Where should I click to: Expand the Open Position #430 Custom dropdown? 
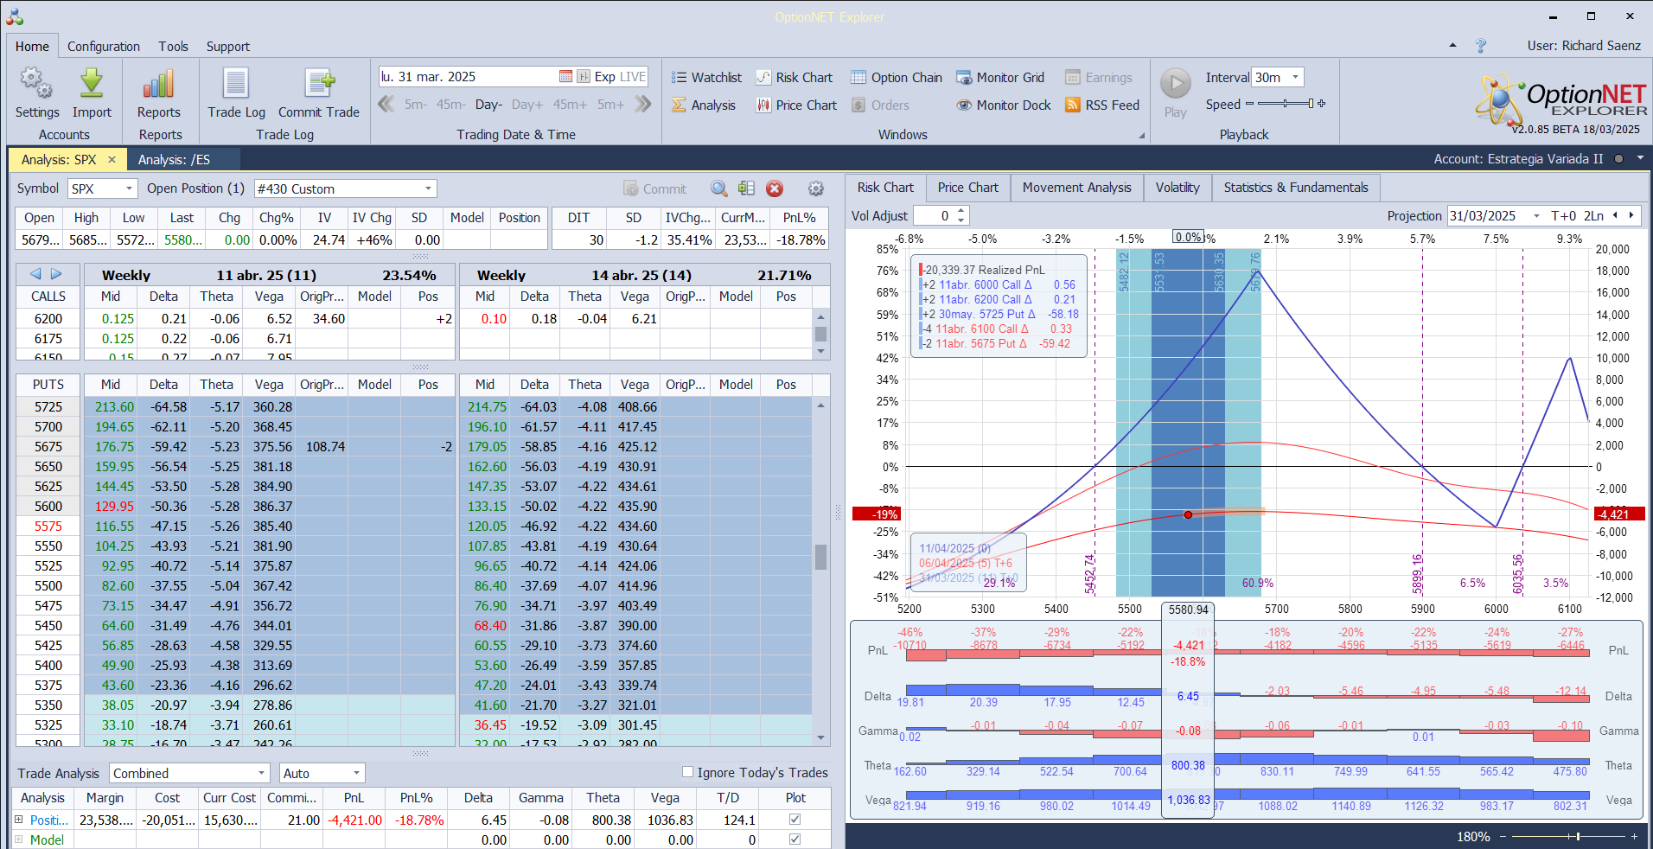(428, 188)
